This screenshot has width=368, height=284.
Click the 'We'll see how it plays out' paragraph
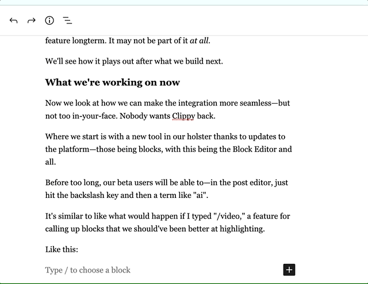coord(134,61)
